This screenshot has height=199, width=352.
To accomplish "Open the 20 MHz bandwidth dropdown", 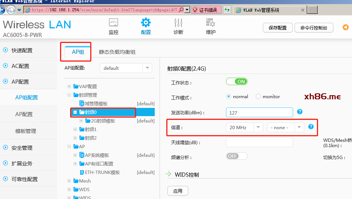I will pyautogui.click(x=244, y=127).
